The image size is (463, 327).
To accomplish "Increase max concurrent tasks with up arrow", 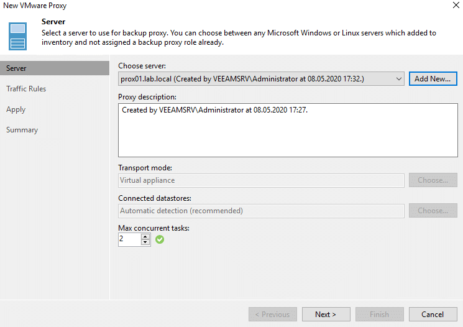I will (145, 237).
